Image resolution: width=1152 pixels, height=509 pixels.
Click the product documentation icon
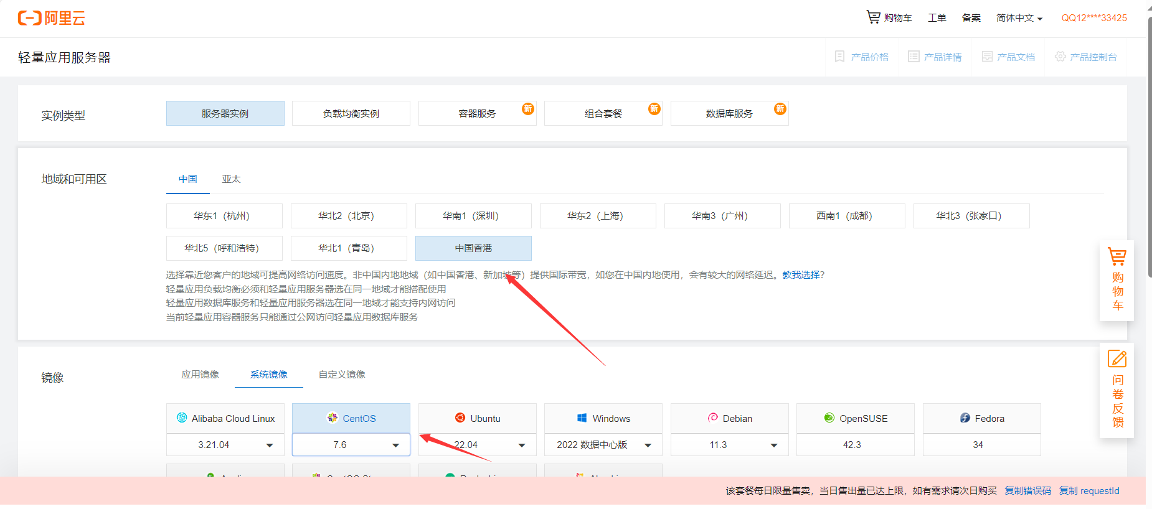point(987,57)
